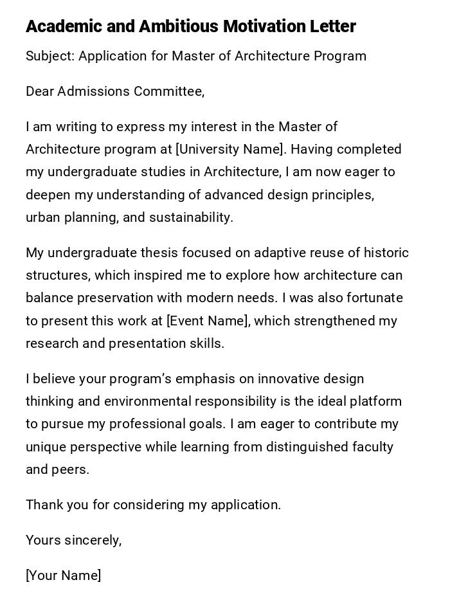The image size is (450, 616).
Task: Click "Thank you for considering my application." line
Action: 153,505
